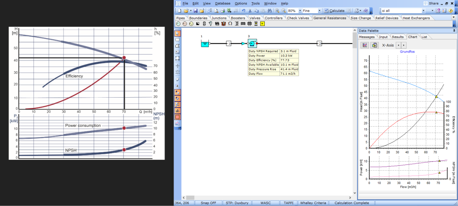Open the Results tab in Data Palette
The width and height of the screenshot is (458, 206).
398,37
